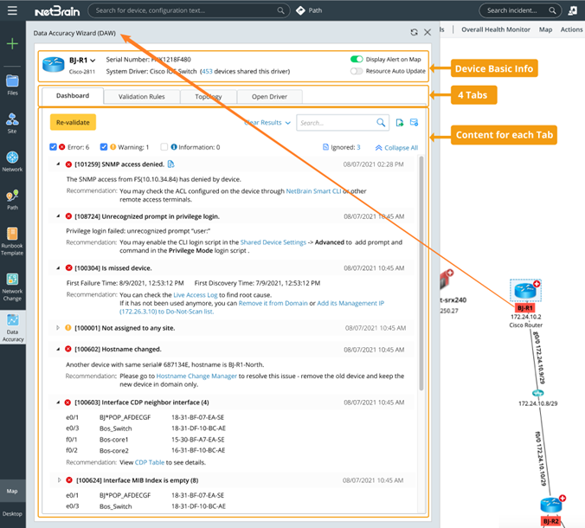
Task: Click the BJ-R1 device icon in wizard
Action: (x=54, y=64)
